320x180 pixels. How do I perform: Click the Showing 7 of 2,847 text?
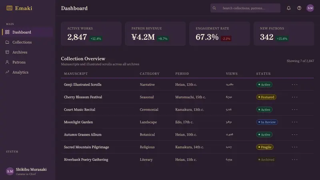click(x=300, y=61)
